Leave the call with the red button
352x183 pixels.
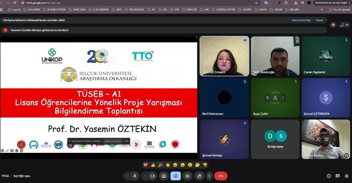coord(221,176)
